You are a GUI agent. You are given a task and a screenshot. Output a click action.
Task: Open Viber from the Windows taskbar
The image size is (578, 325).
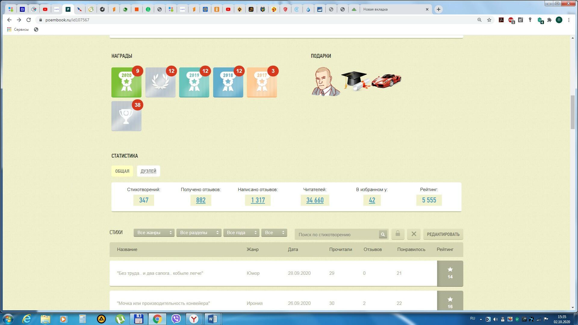pos(176,319)
